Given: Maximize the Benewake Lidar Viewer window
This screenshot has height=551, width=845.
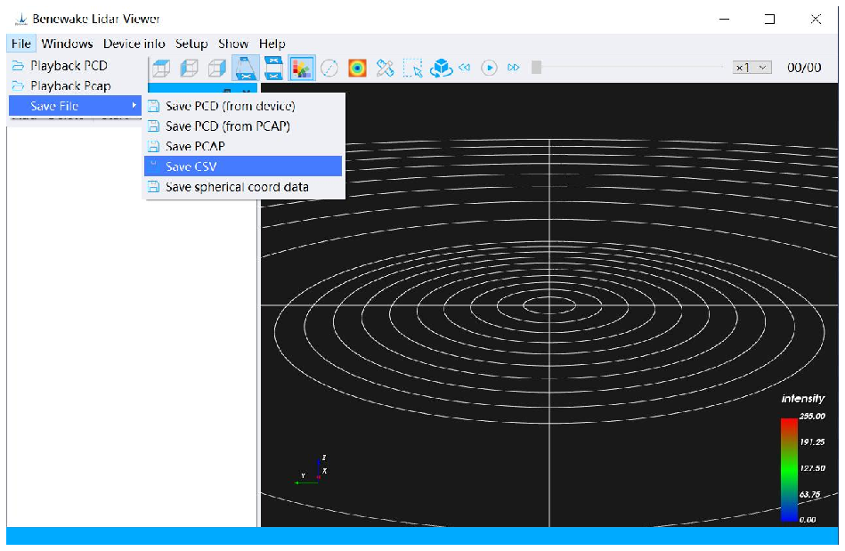Looking at the screenshot, I should [769, 19].
